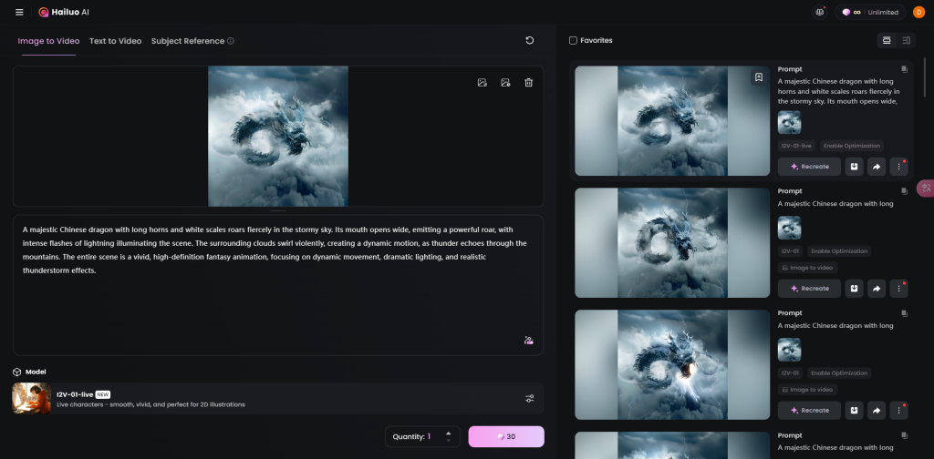Open the Unlimited credits badge
The image size is (934, 459).
tap(869, 12)
